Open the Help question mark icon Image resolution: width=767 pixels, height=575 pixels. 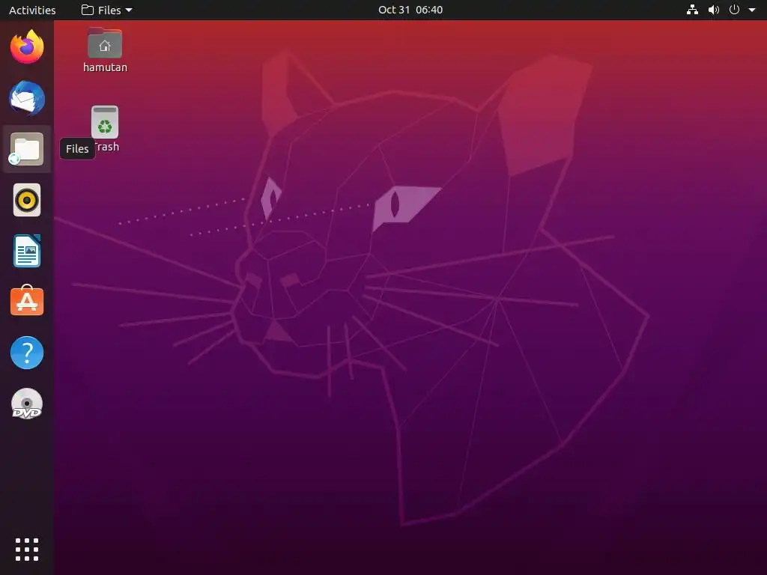coord(27,353)
